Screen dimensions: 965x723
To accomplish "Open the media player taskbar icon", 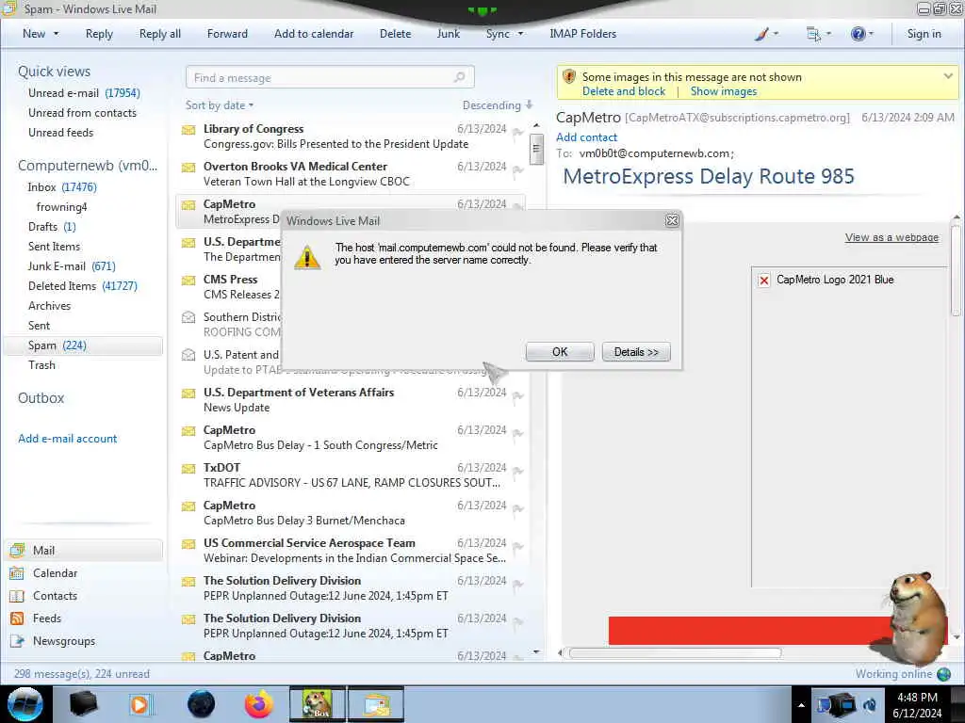I will (x=139, y=704).
